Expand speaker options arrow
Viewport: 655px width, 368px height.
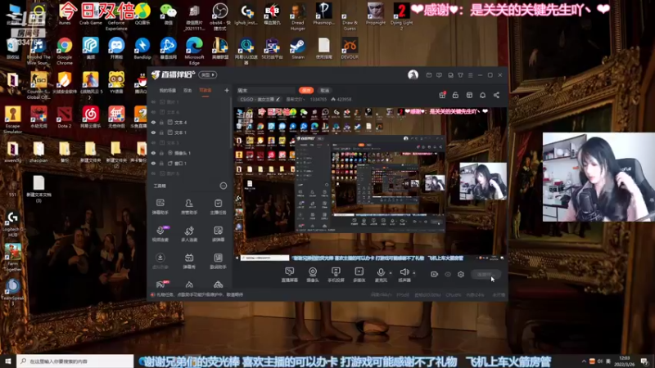[x=414, y=273]
